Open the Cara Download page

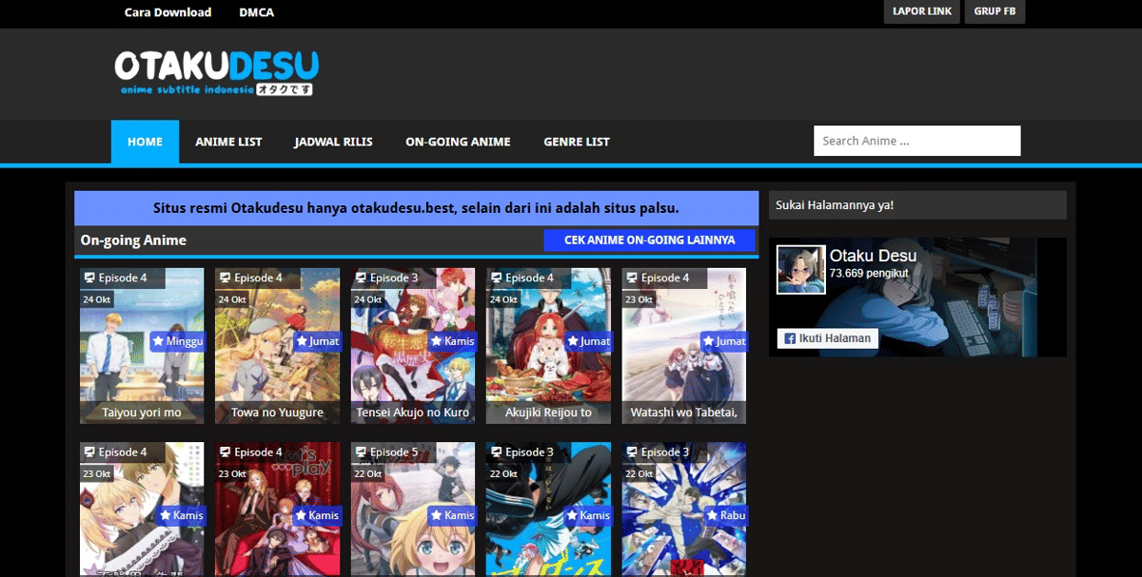pyautogui.click(x=167, y=12)
